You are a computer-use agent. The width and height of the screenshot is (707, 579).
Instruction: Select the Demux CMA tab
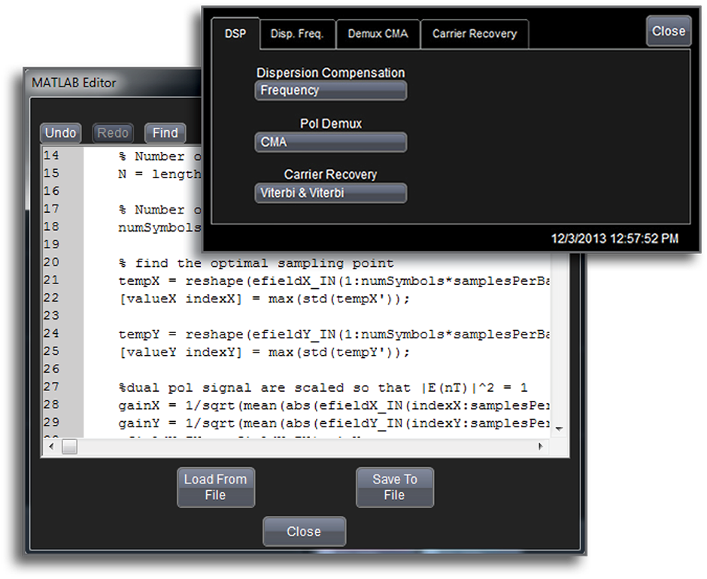(x=378, y=34)
